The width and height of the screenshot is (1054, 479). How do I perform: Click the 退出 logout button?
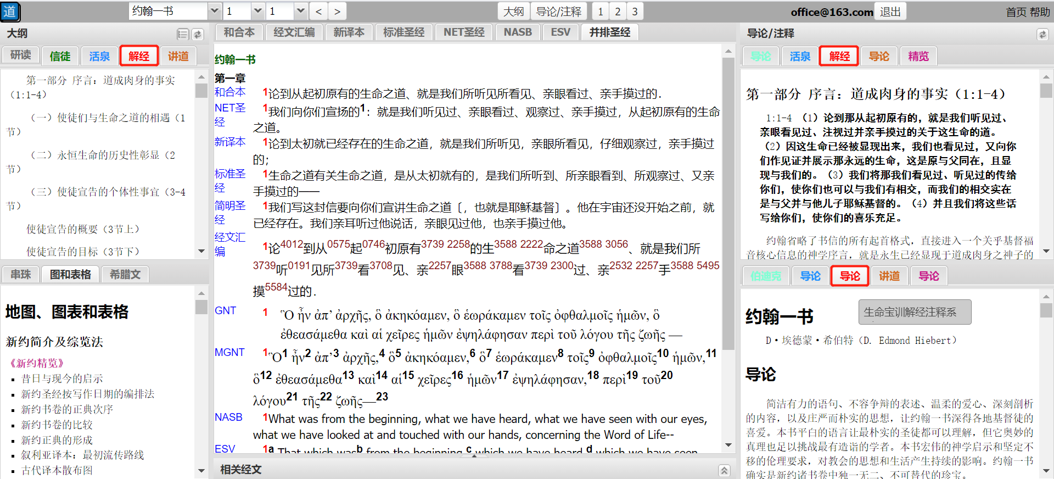coord(890,12)
